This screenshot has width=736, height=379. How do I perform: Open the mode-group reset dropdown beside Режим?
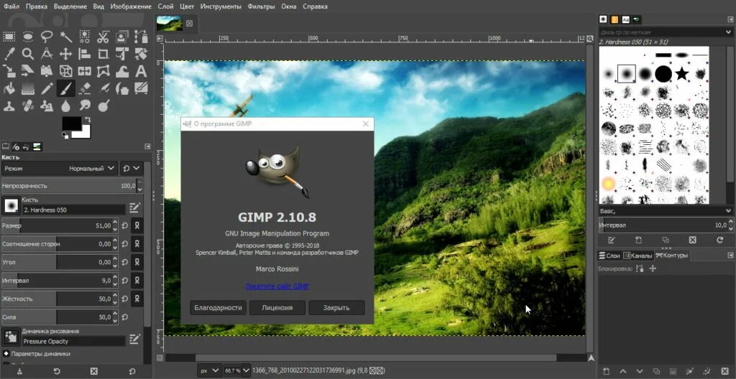(132, 168)
